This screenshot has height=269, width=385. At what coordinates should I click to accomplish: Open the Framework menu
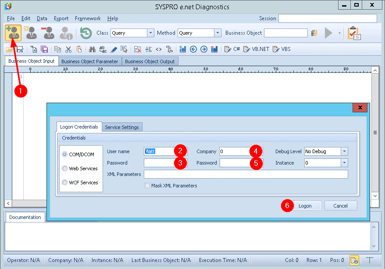point(88,18)
